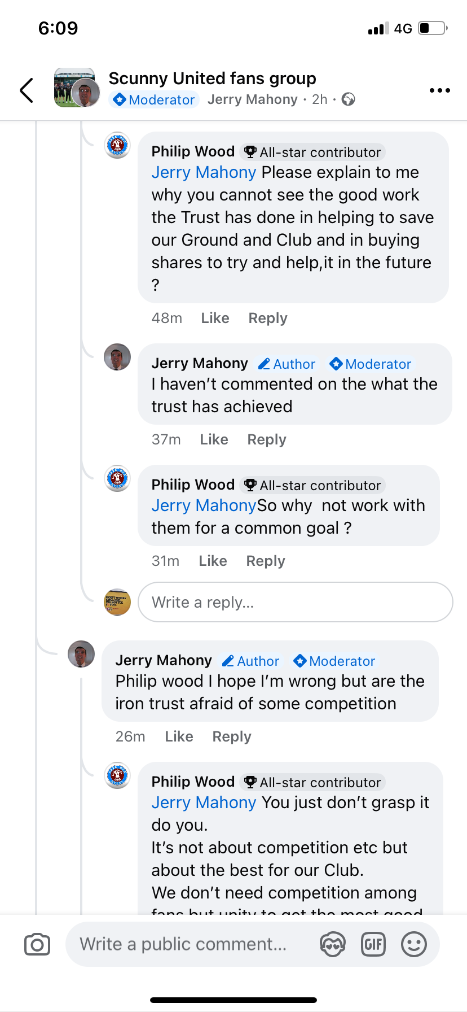This screenshot has width=467, height=1012.
Task: Reply to Jerry's 26m competition comment
Action: (x=231, y=736)
